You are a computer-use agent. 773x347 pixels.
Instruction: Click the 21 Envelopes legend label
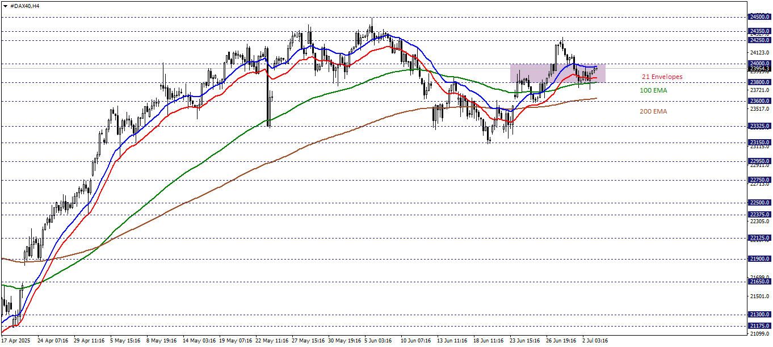pyautogui.click(x=662, y=77)
